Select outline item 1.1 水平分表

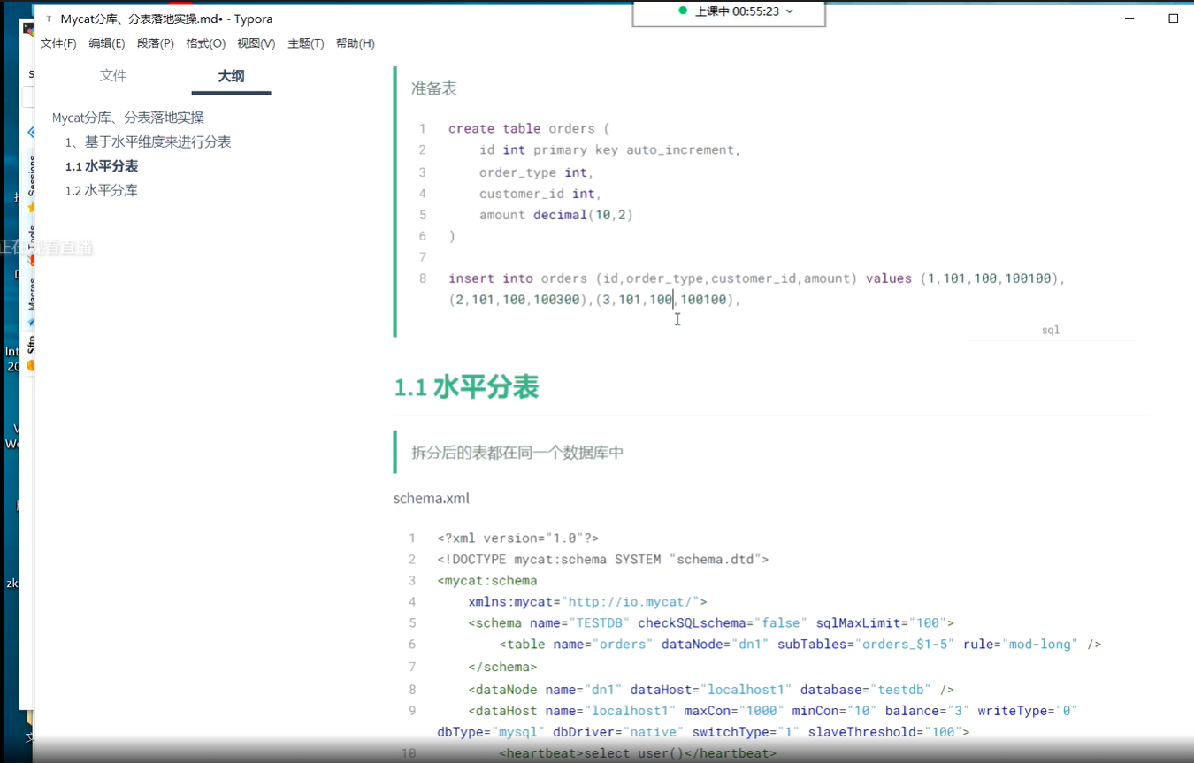click(x=102, y=166)
